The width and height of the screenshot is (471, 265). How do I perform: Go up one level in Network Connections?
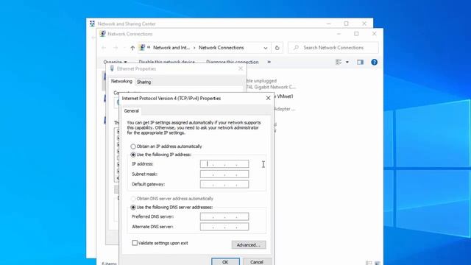click(x=132, y=48)
